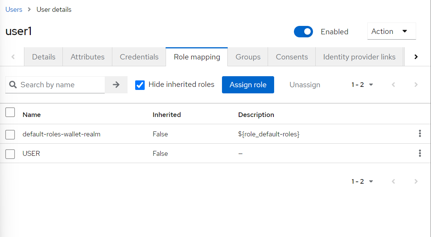Open the Groups tab
Screen dimensions: 431x237
pos(248,57)
